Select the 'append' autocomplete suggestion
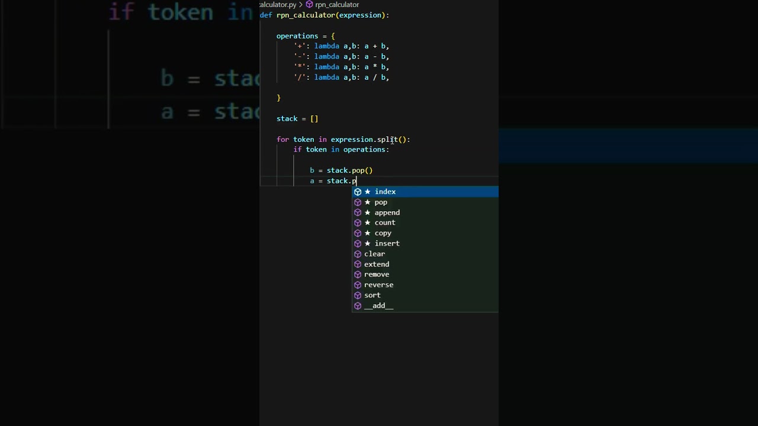Viewport: 758px width, 426px height. pos(425,212)
